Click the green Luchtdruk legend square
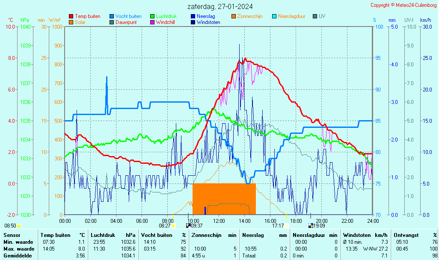 (152, 16)
